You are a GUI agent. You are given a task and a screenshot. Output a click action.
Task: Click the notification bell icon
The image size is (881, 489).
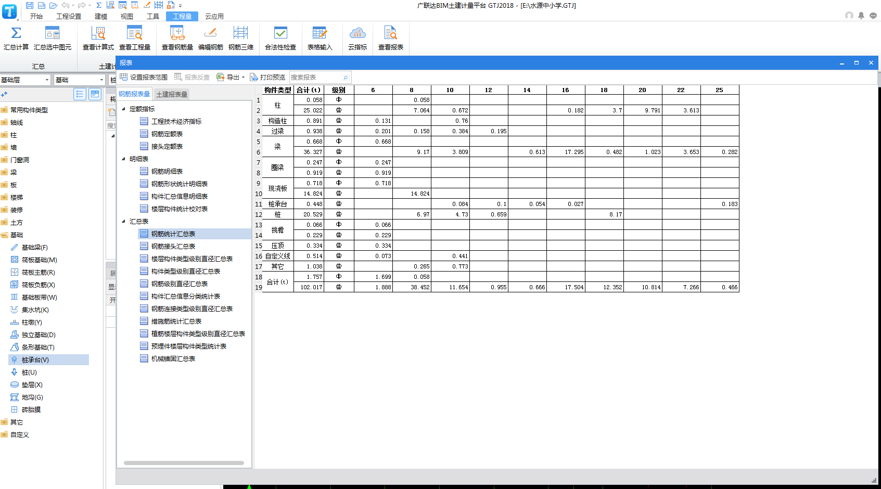(x=861, y=16)
